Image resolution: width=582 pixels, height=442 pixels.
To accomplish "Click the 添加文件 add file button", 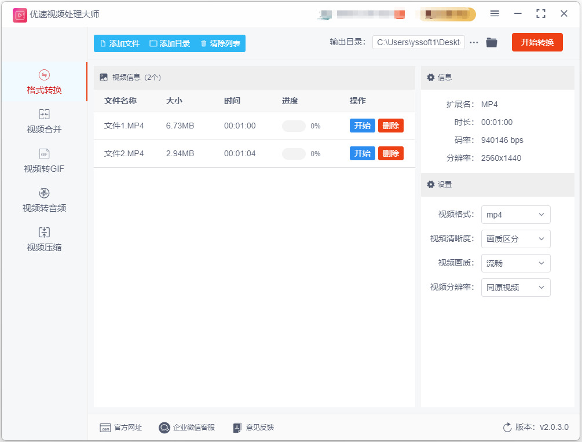I will point(120,43).
